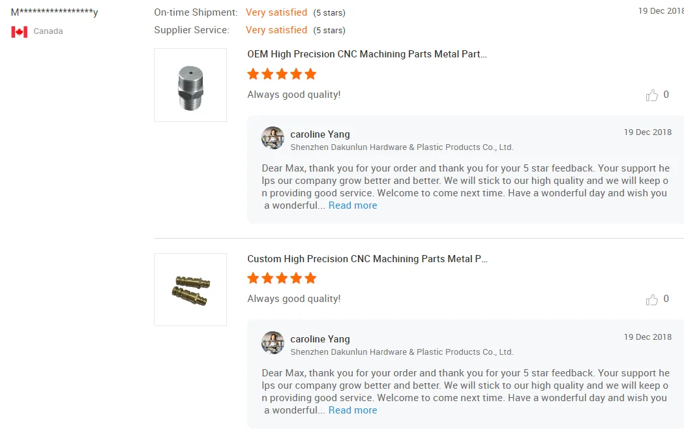Expand second reply with Read more
The width and height of the screenshot is (684, 437).
[x=353, y=410]
